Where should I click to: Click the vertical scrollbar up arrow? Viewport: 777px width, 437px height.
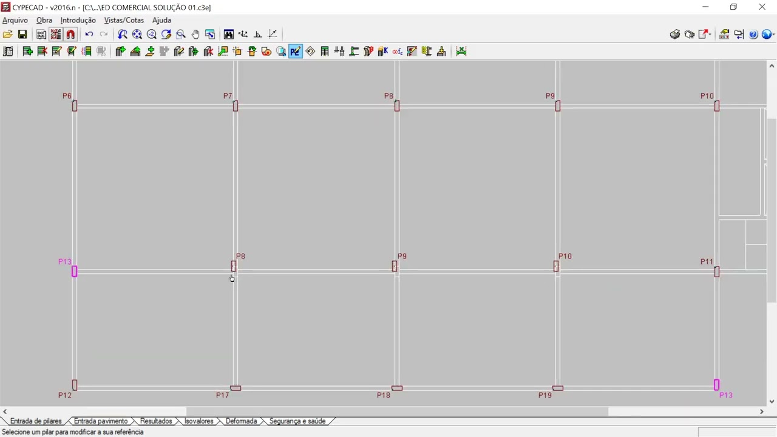772,66
